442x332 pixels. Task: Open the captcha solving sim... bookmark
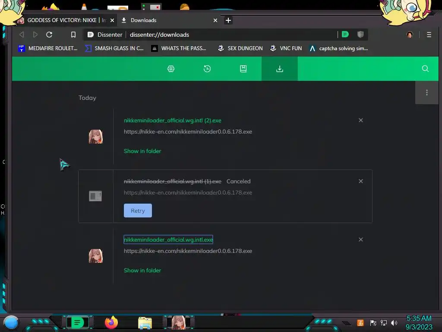click(338, 48)
